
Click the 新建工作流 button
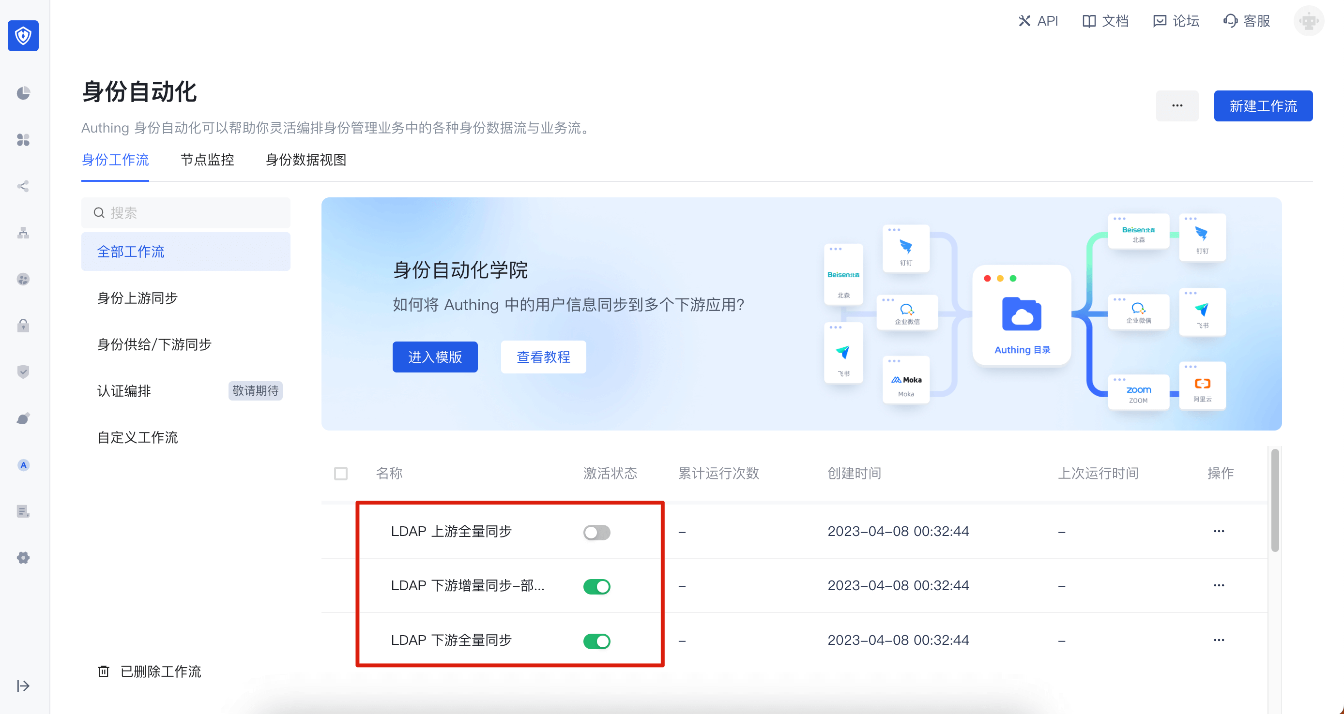click(x=1263, y=106)
